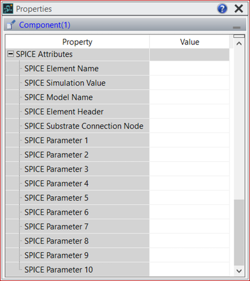Collapse the SPICE Attributes group

pyautogui.click(x=11, y=54)
